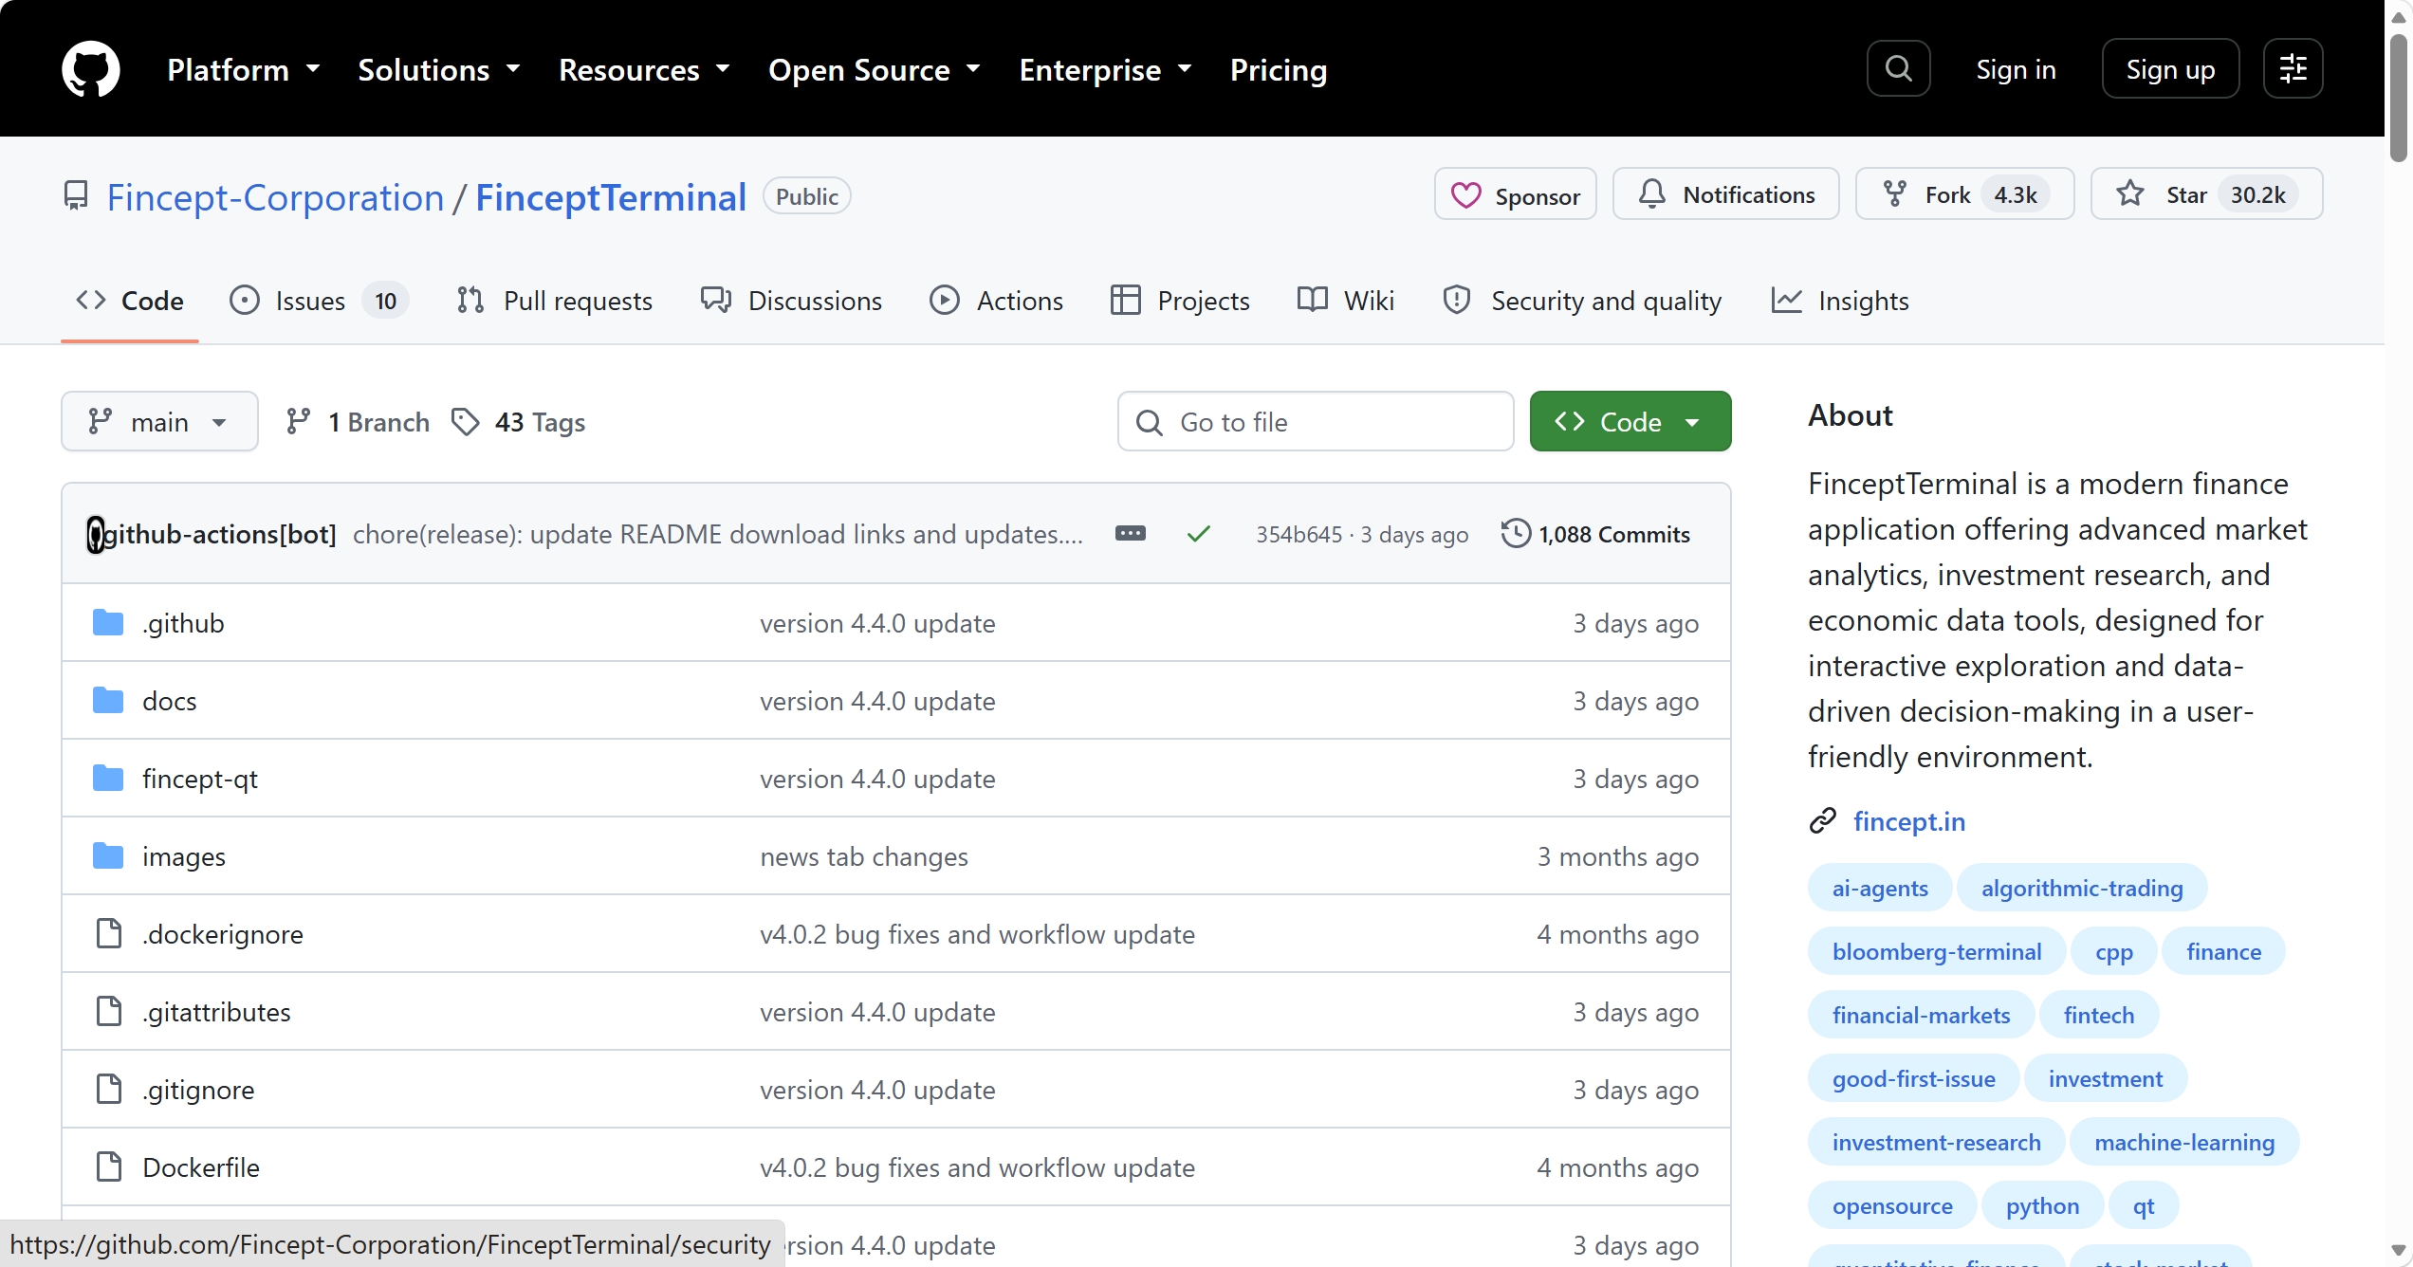Open the .gitignore file

pyautogui.click(x=198, y=1090)
